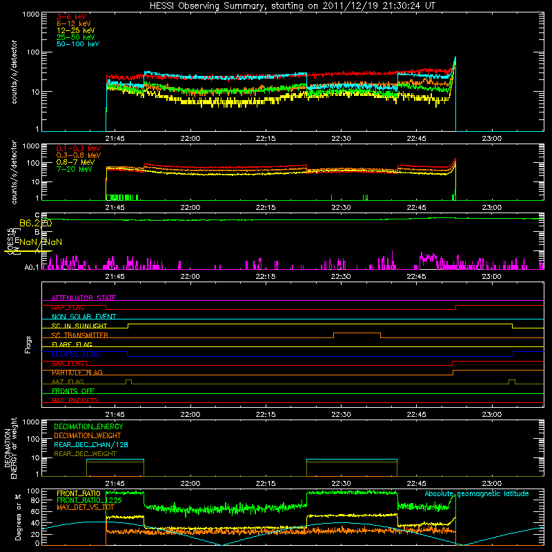Click the yellow NaN/NaN annotation
Image resolution: width=552 pixels, height=552 pixels.
pyautogui.click(x=41, y=242)
